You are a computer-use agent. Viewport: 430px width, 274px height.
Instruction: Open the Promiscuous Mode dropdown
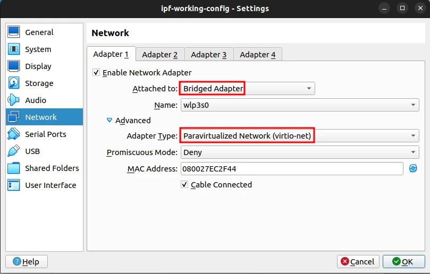299,152
